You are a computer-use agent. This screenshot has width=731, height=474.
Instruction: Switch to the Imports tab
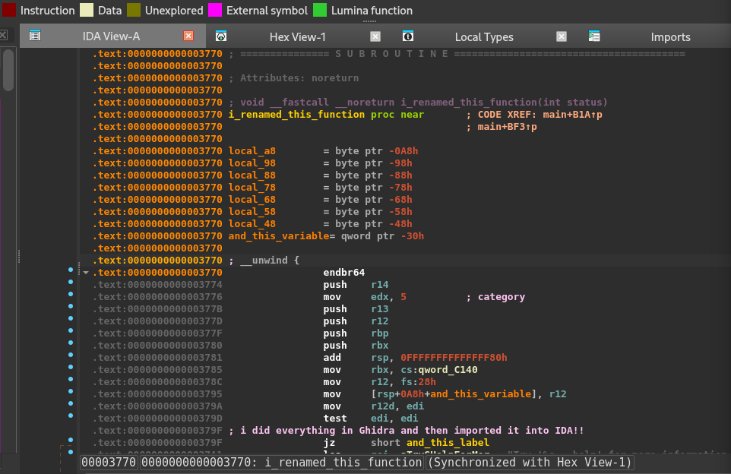pos(670,36)
